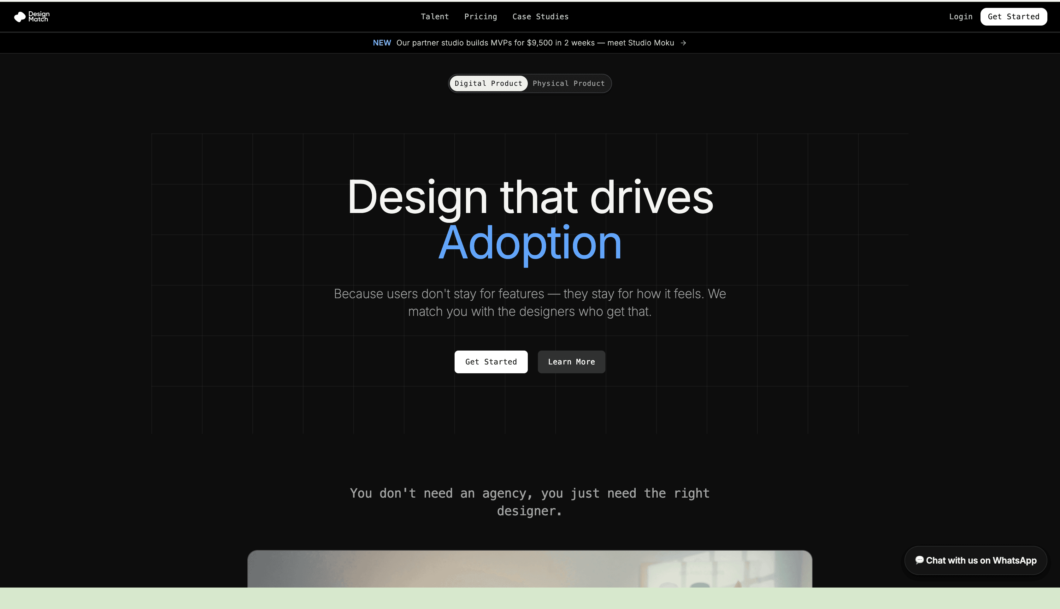Open the Pricing page
The image size is (1060, 609).
tap(480, 17)
